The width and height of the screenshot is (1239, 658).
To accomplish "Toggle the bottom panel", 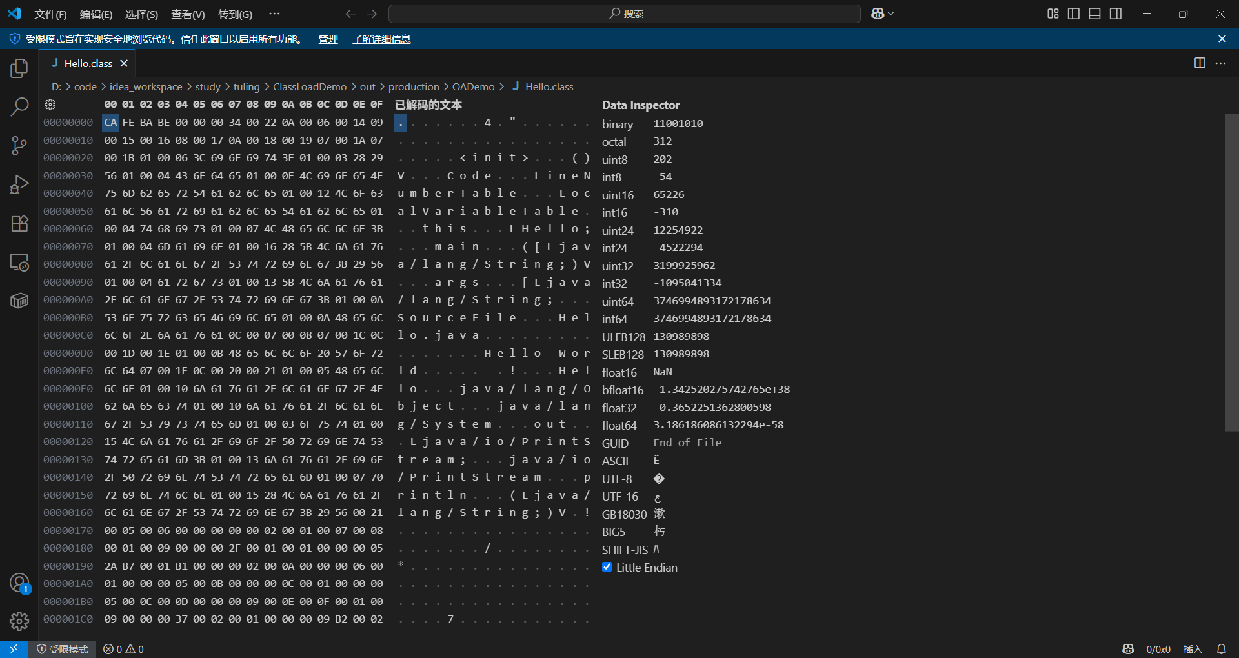I will pos(1094,14).
